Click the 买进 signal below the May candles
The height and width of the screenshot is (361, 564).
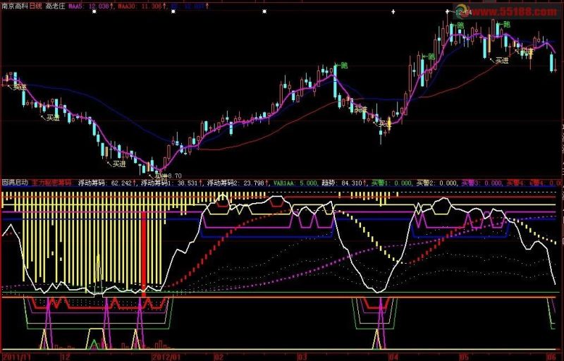pyautogui.click(x=500, y=61)
